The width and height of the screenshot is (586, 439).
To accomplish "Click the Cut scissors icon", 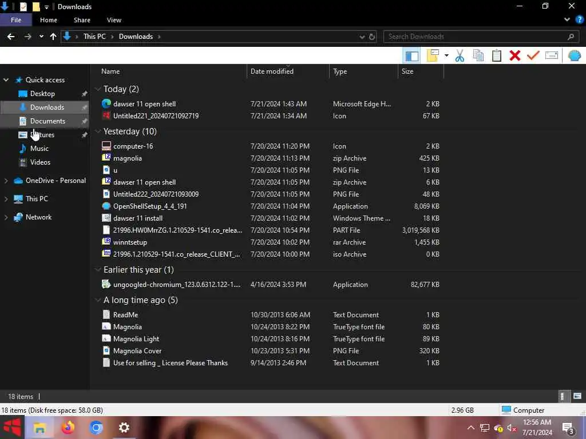I will pyautogui.click(x=460, y=55).
